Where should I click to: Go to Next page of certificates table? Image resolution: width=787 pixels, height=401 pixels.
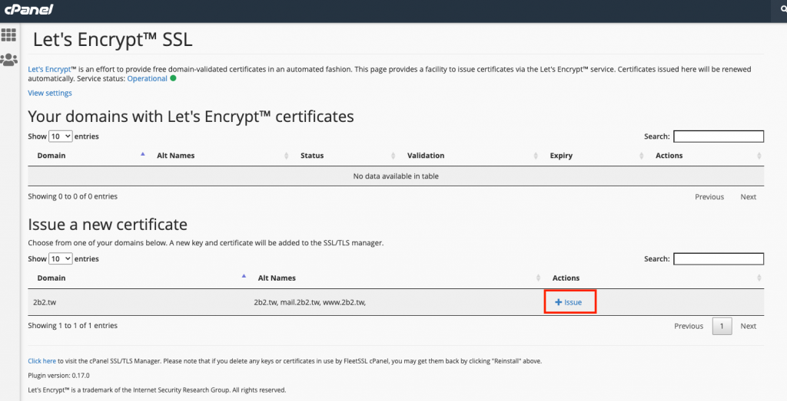pyautogui.click(x=748, y=197)
